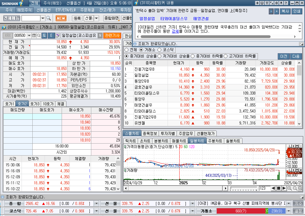Click the blue 토 button in stock bar

(x=44, y=35)
